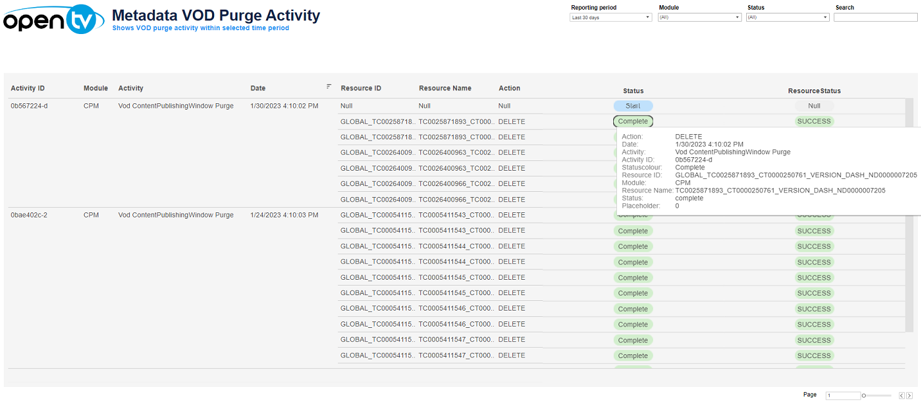921x410 pixels.
Task: Click the page slider handle
Action: [x=864, y=396]
